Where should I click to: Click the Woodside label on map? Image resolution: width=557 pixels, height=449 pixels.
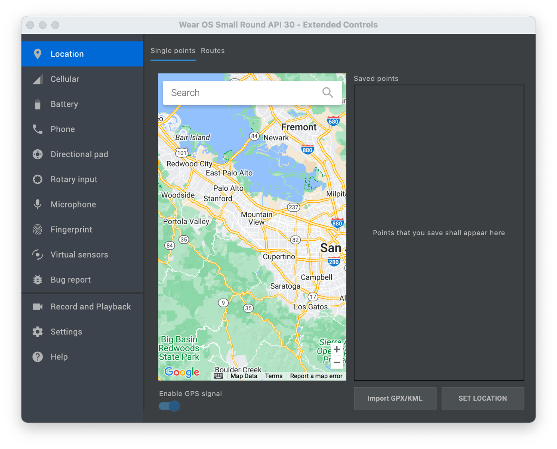pos(178,195)
